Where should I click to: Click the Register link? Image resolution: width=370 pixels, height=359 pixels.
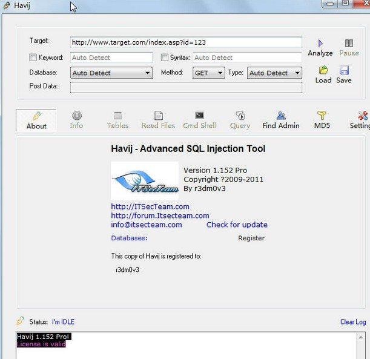click(251, 238)
